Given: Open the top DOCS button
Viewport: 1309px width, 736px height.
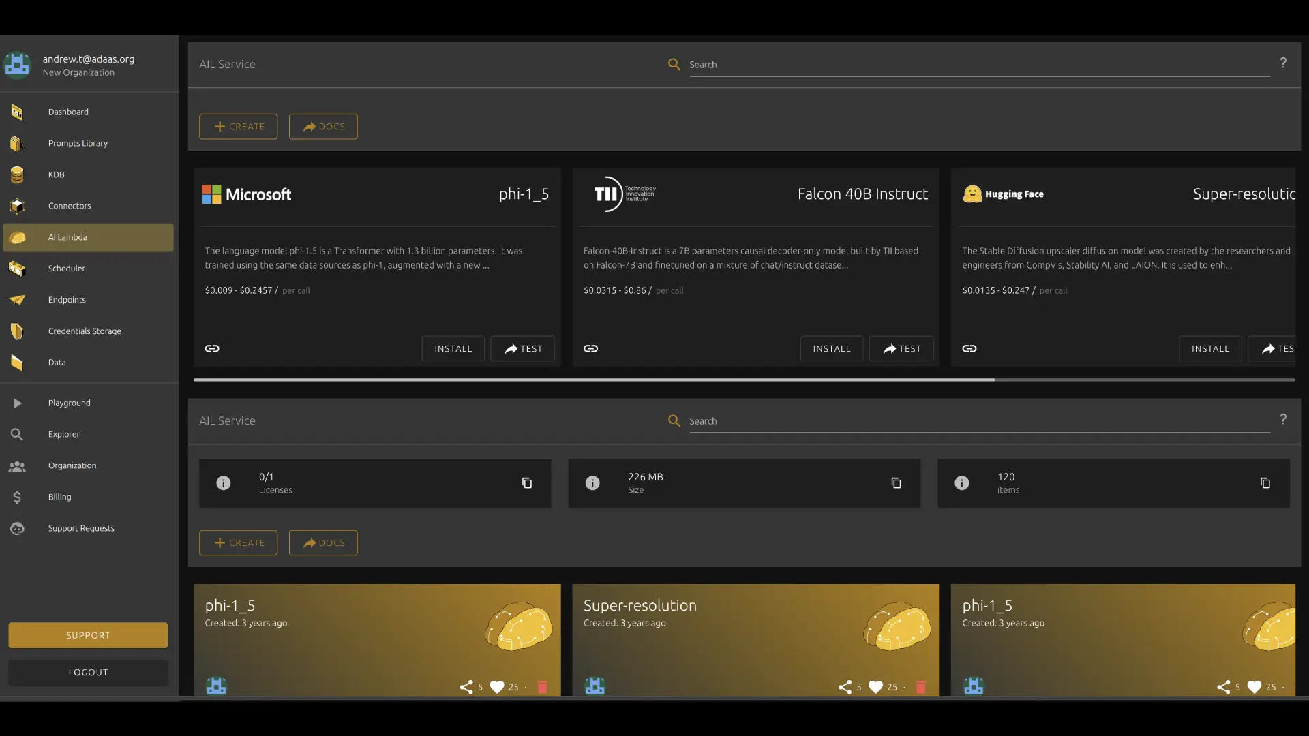Looking at the screenshot, I should (x=323, y=127).
